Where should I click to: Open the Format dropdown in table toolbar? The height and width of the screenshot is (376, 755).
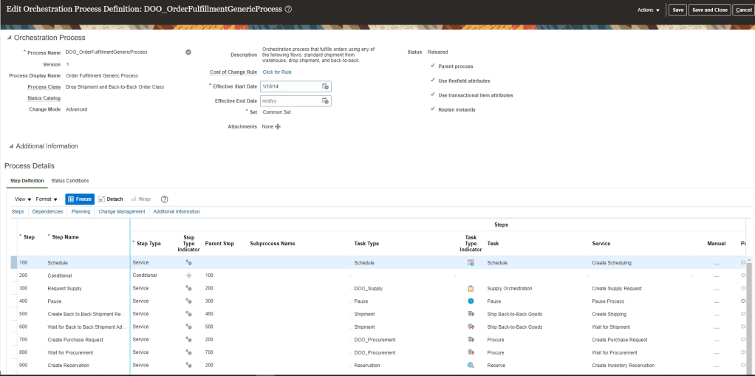[47, 199]
